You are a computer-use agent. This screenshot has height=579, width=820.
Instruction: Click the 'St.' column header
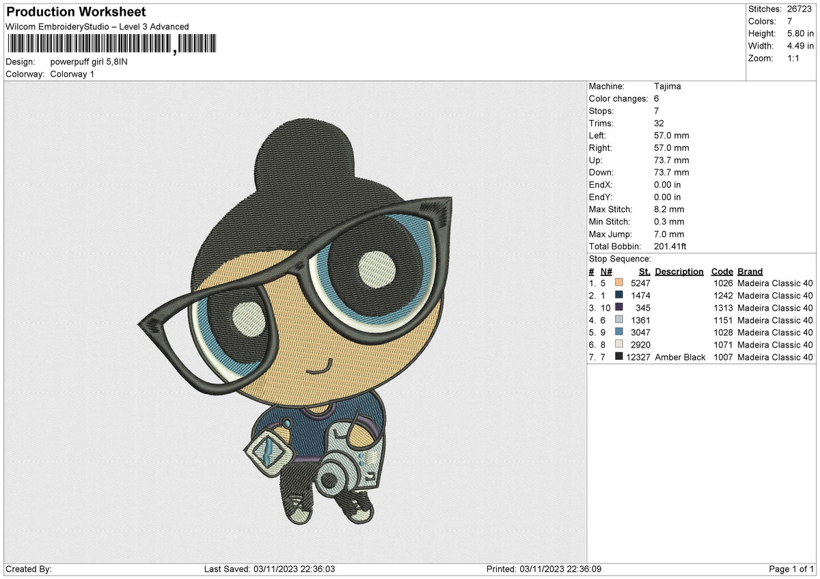(x=644, y=271)
